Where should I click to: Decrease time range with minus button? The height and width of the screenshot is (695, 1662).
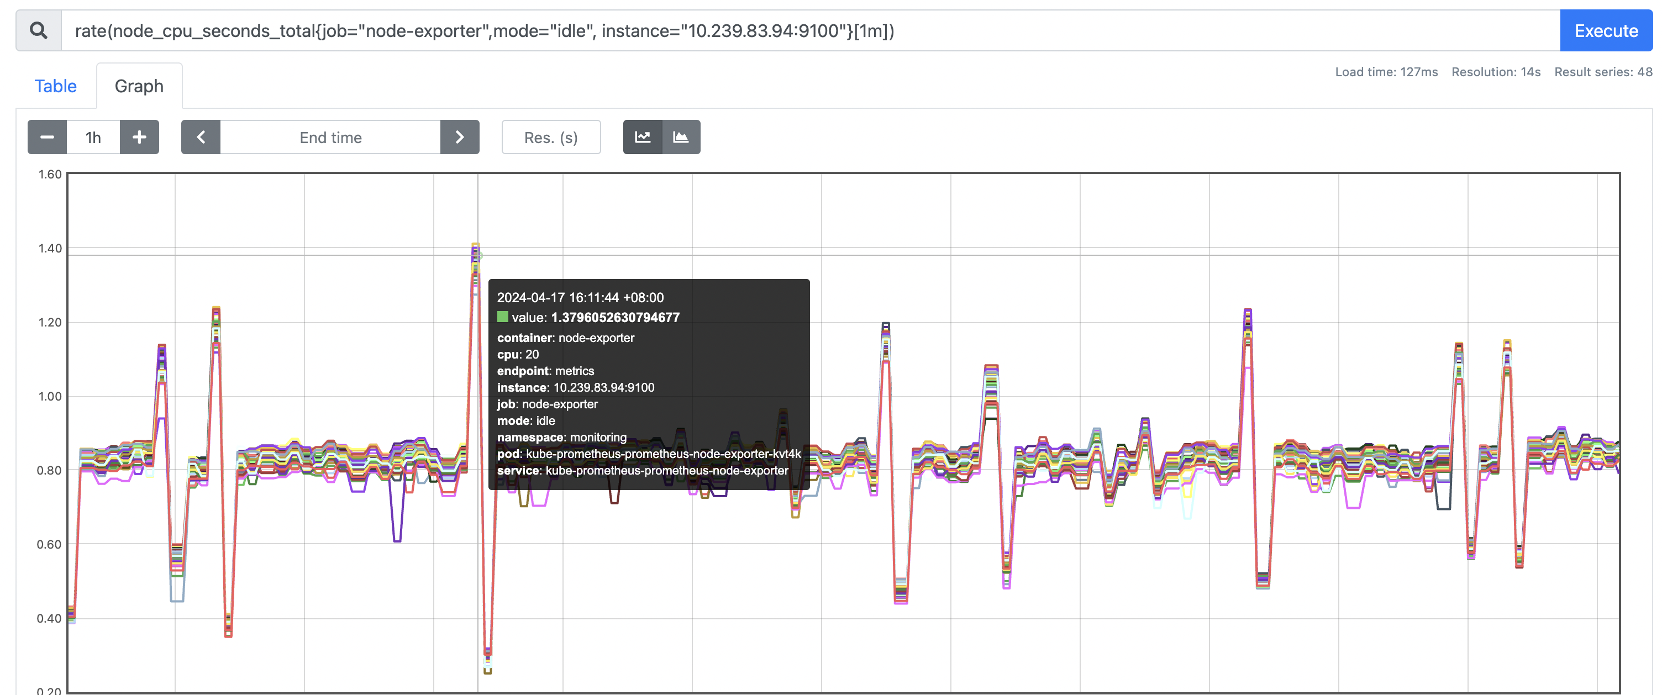point(47,137)
